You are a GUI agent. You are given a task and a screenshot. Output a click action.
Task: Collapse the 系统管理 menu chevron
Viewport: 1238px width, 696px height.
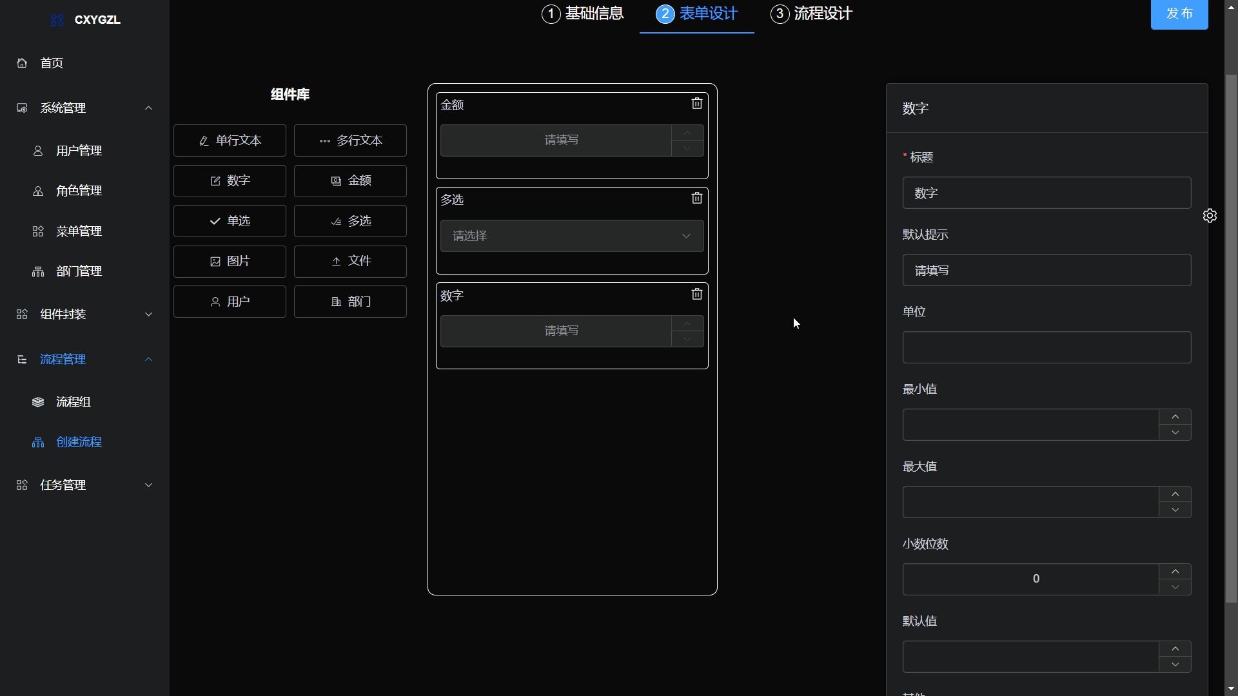pyautogui.click(x=148, y=108)
